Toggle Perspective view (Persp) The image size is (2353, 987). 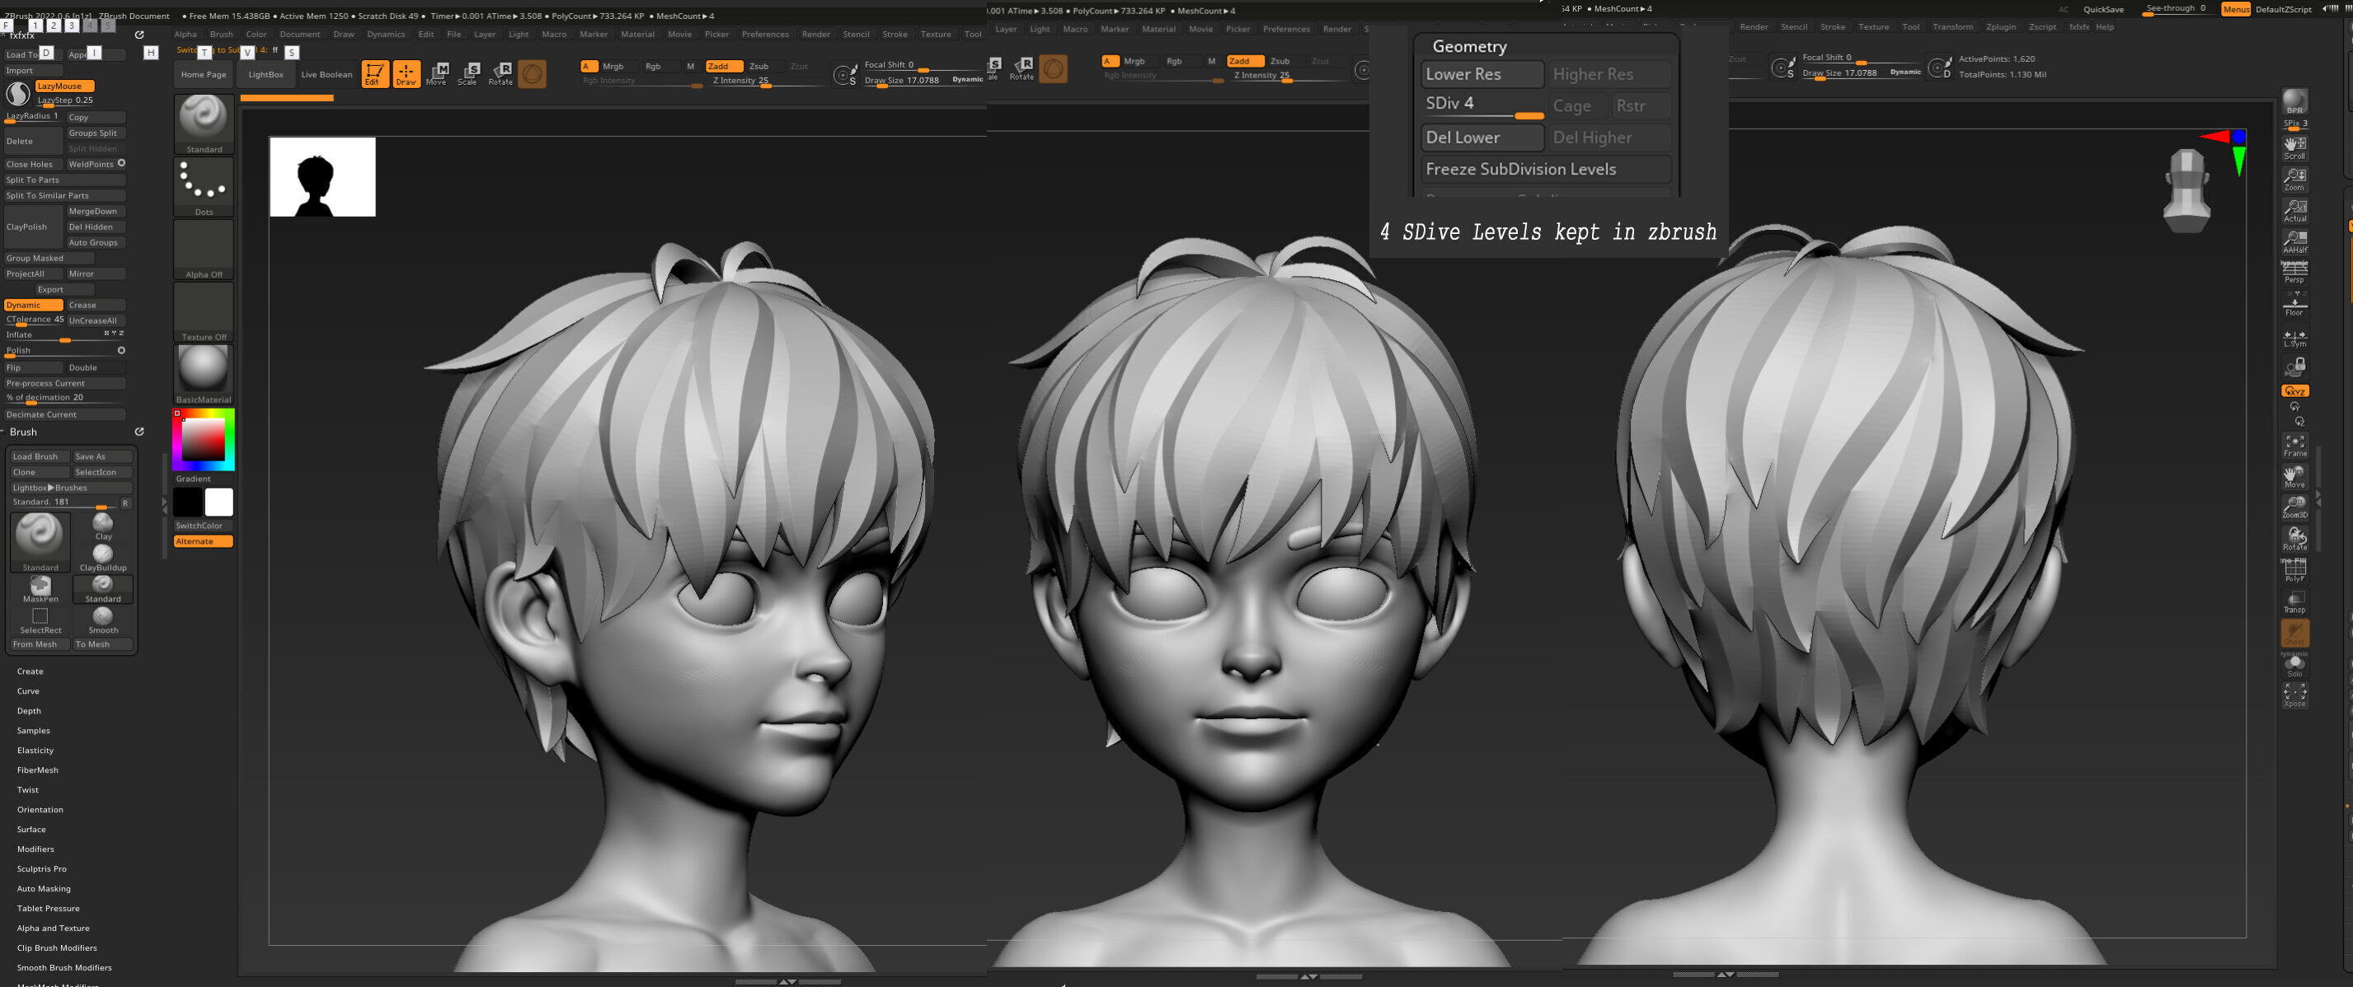pos(2294,272)
